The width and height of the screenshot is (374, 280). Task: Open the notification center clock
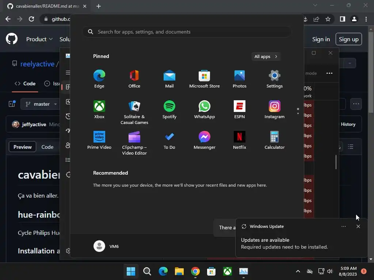coord(348,271)
